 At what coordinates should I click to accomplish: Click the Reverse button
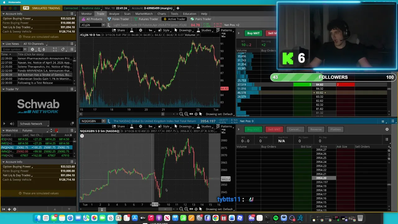point(316,129)
